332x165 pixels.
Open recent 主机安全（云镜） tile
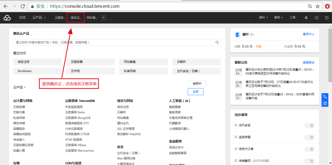(x=197, y=71)
